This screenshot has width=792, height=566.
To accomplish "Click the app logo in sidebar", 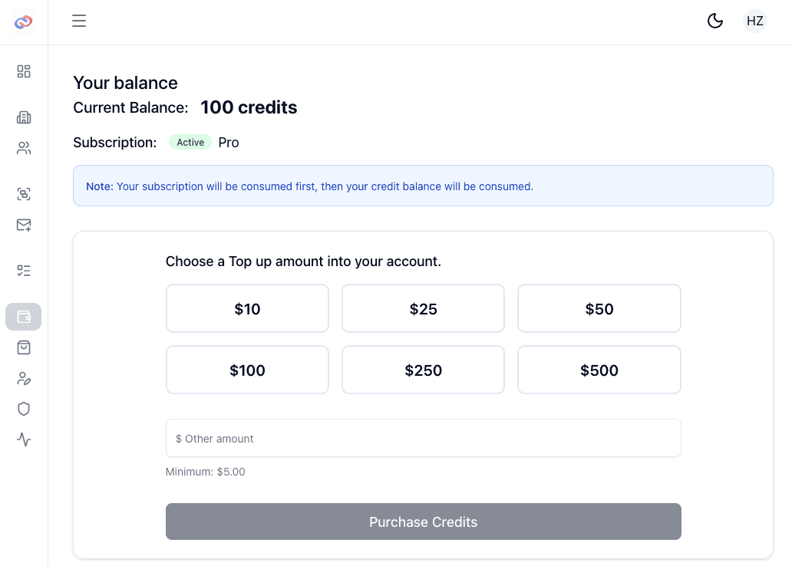I will point(24,22).
